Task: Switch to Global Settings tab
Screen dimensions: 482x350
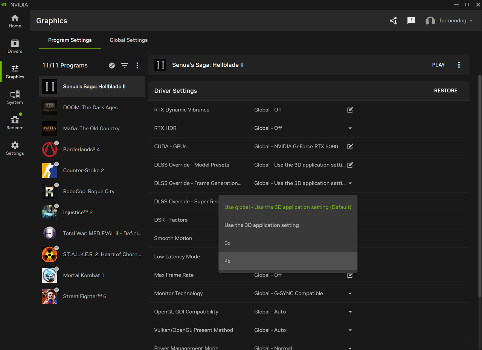Action: pos(128,40)
